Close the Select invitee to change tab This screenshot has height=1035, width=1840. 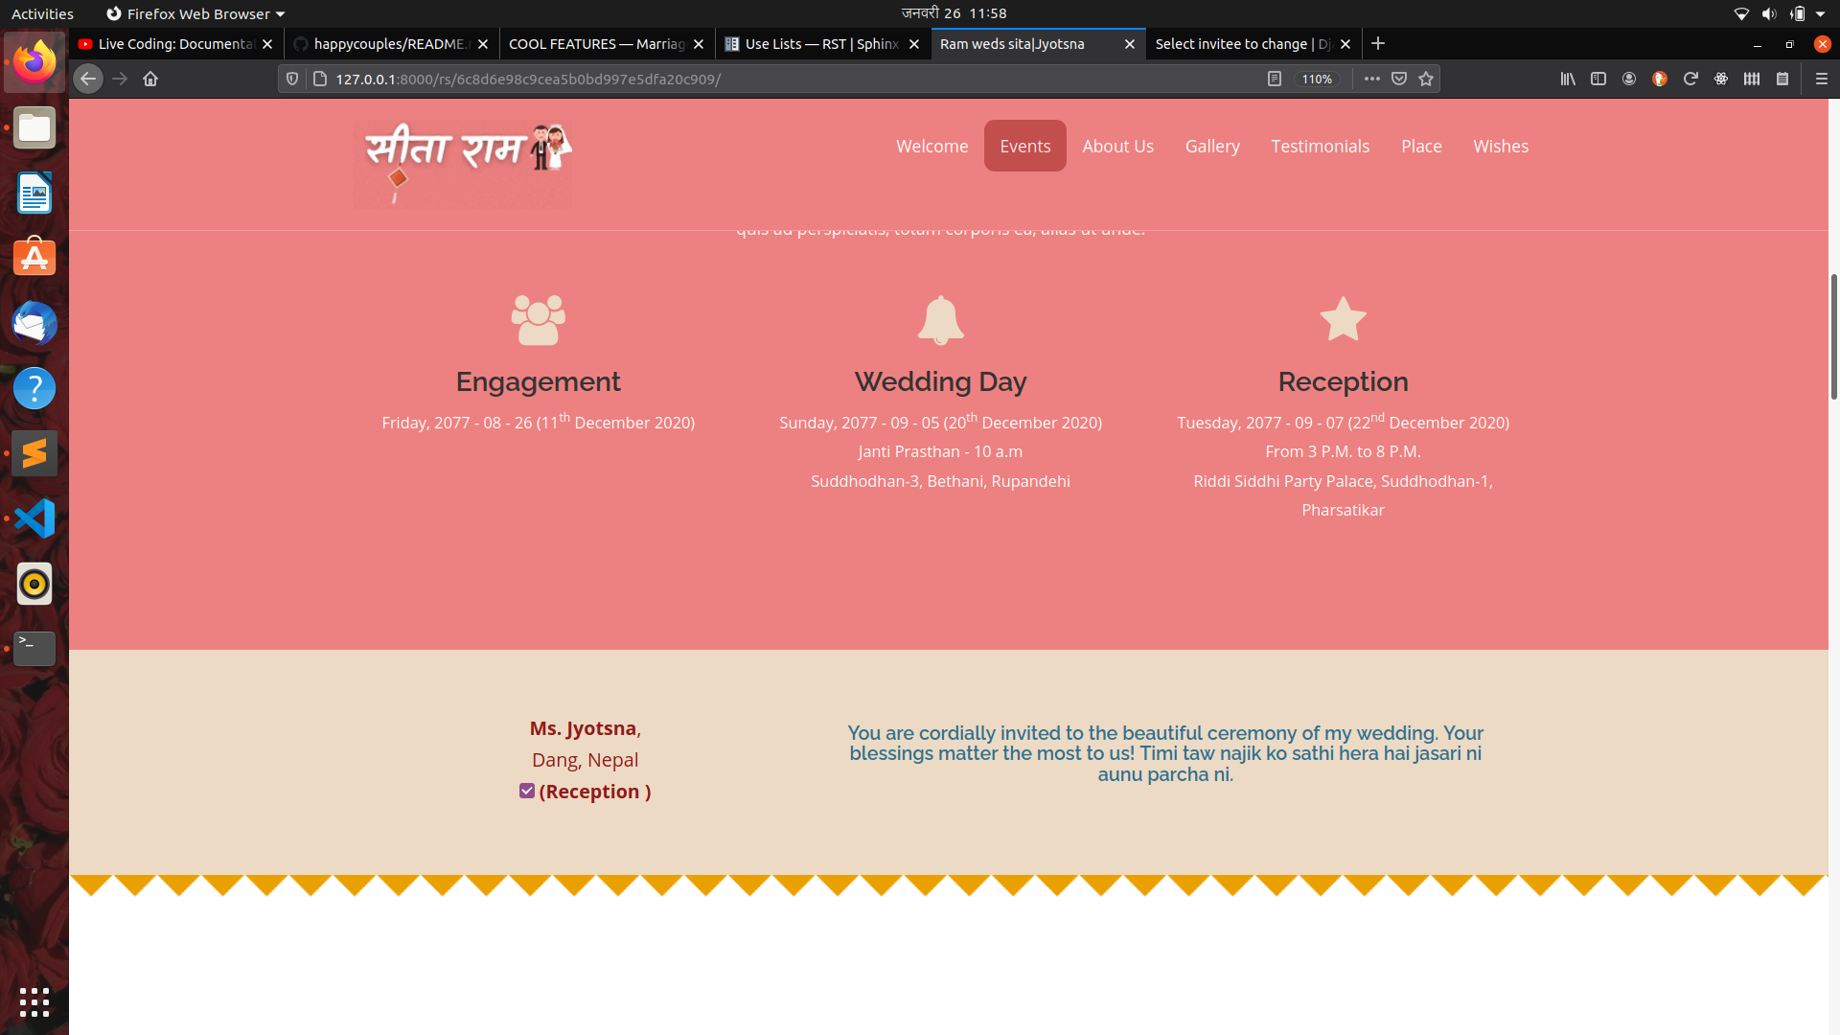click(x=1345, y=44)
